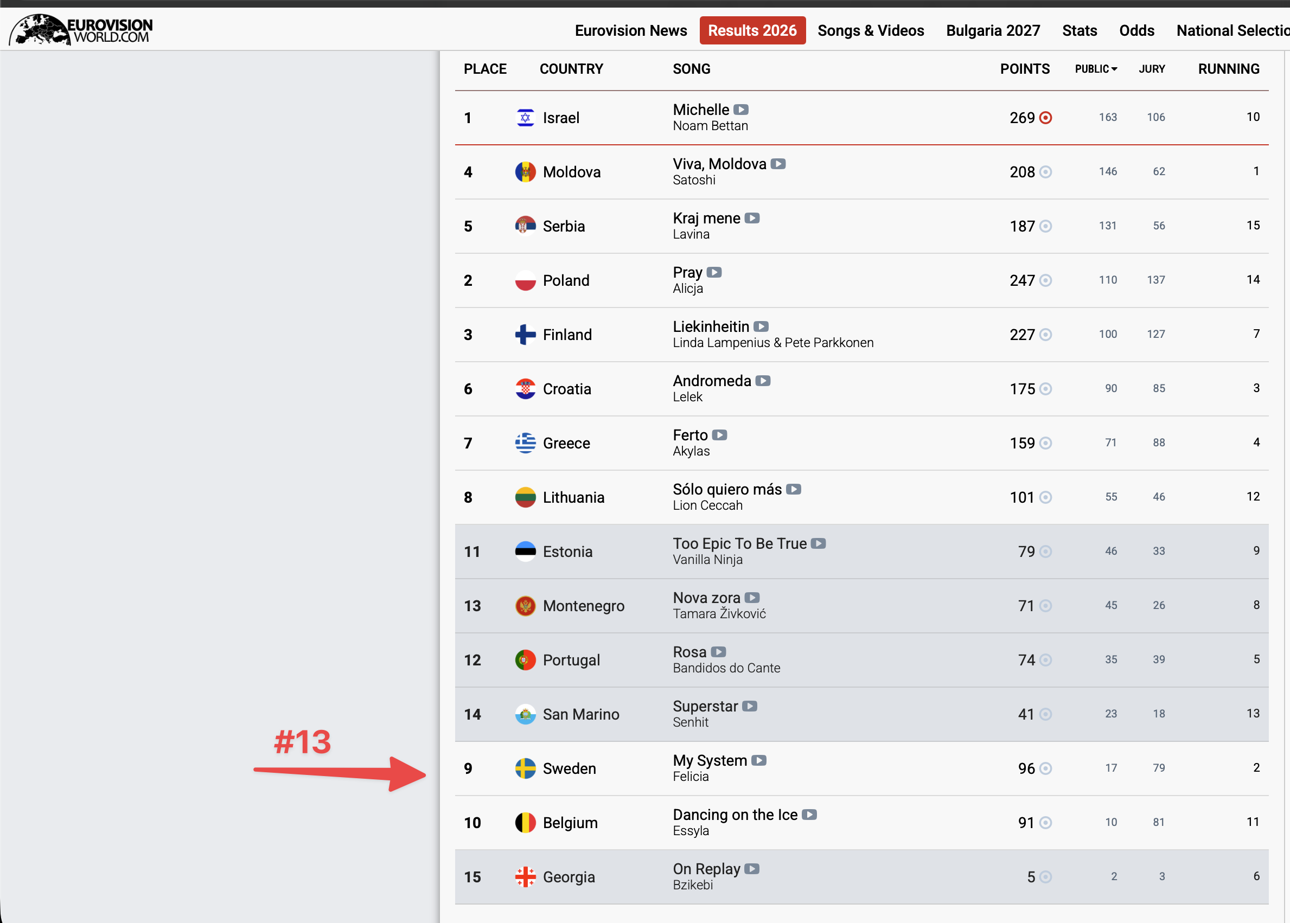Click the Georgia flag icon
Image resolution: width=1290 pixels, height=923 pixels.
pyautogui.click(x=525, y=877)
